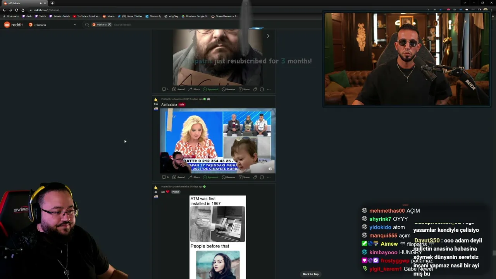Open the YouTube Broadcast bookmark
Screen dimensions: 496x279
pos(86,16)
